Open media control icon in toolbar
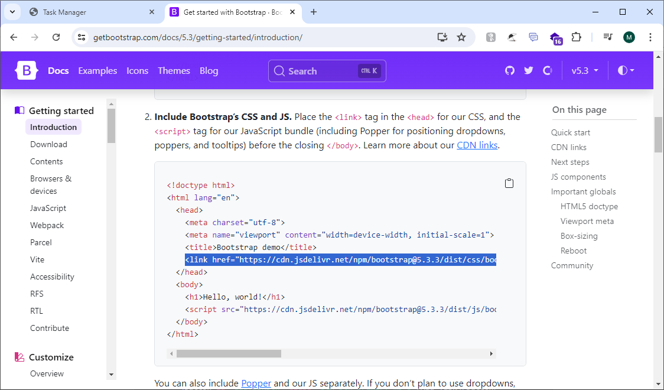 [608, 37]
